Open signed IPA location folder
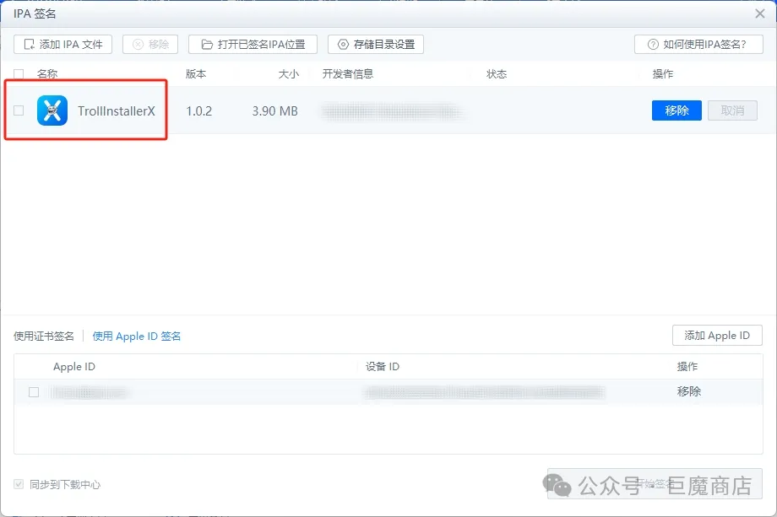This screenshot has width=777, height=517. (253, 45)
